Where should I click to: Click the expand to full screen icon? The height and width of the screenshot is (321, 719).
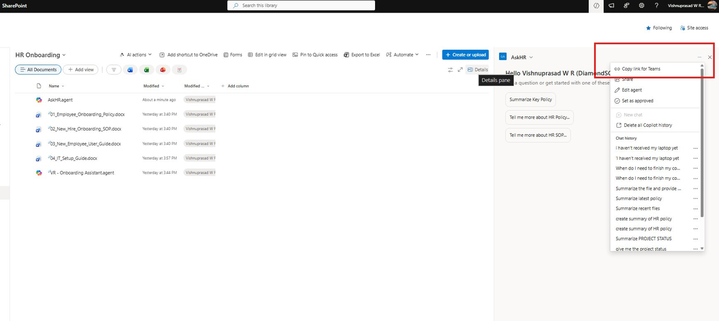pos(460,69)
